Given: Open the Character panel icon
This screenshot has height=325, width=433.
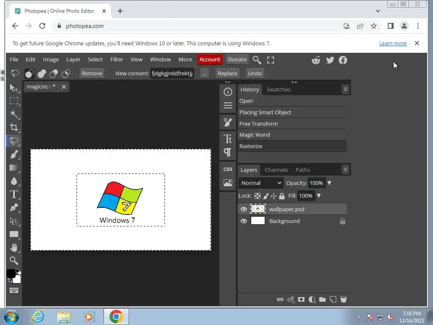Looking at the screenshot, I should [x=227, y=139].
